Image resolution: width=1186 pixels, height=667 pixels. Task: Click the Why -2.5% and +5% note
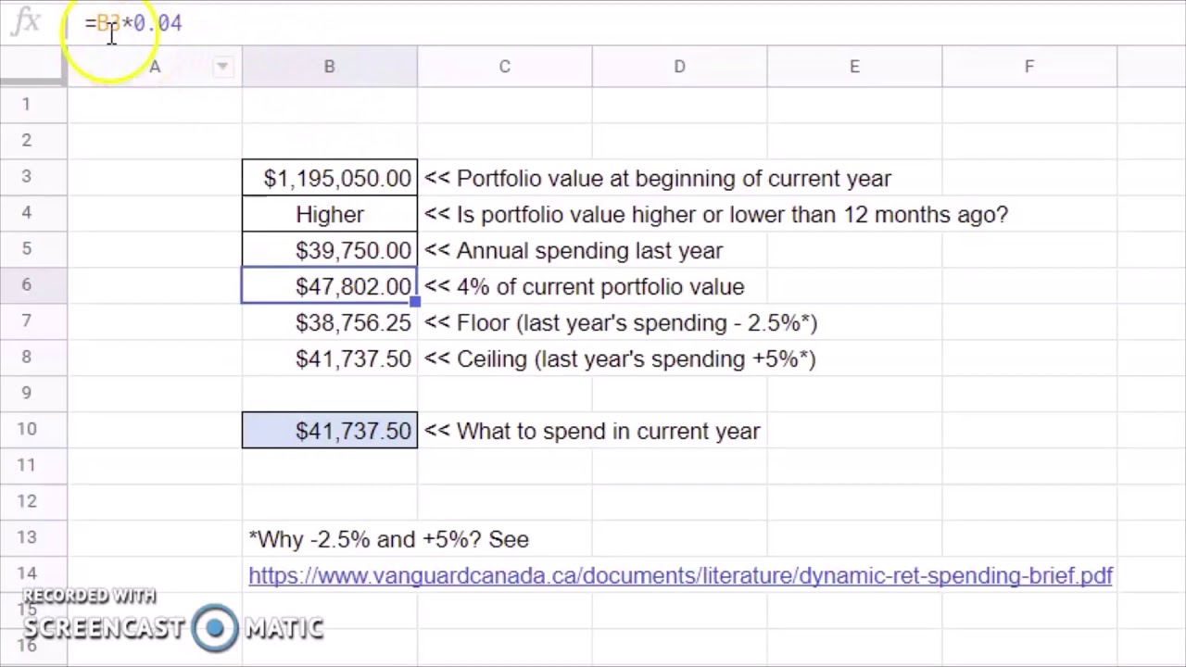click(x=389, y=539)
